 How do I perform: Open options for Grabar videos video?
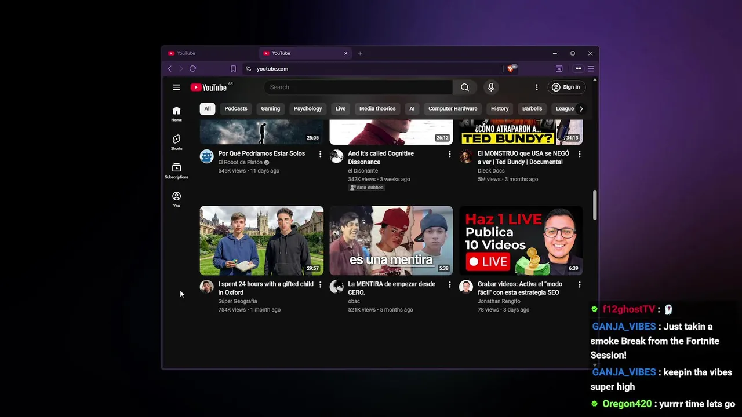579,285
